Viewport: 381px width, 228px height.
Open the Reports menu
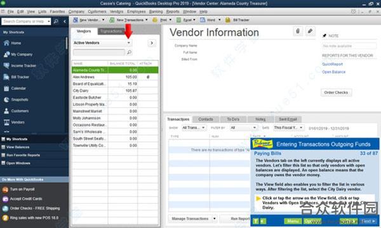(x=173, y=11)
